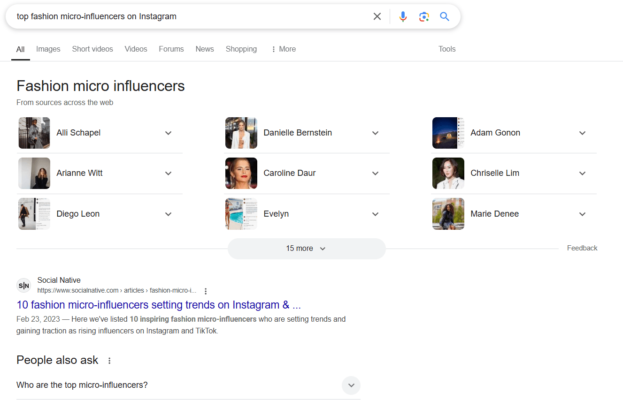Select the name Adam Gonon
The height and width of the screenshot is (400, 623).
495,133
